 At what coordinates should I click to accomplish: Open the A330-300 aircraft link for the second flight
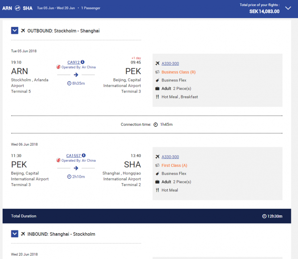[170, 157]
